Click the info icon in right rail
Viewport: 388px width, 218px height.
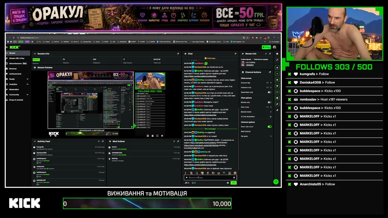click(277, 54)
